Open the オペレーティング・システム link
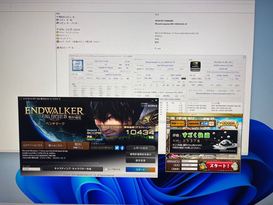Image resolution: width=273 pixels, height=205 pixels. click(70, 29)
